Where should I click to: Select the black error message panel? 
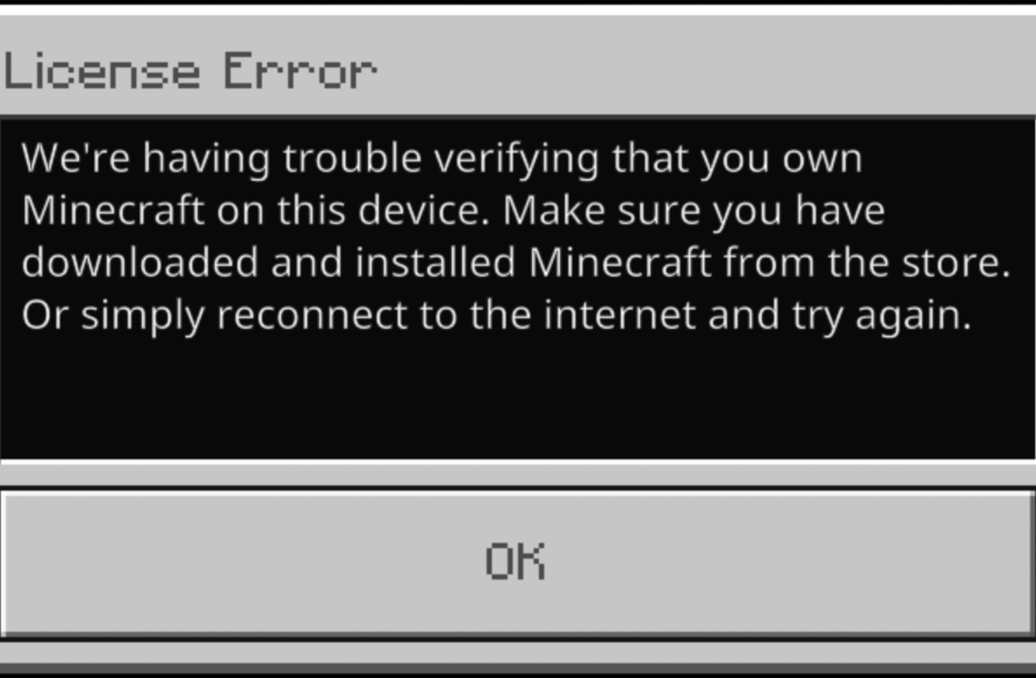517,288
